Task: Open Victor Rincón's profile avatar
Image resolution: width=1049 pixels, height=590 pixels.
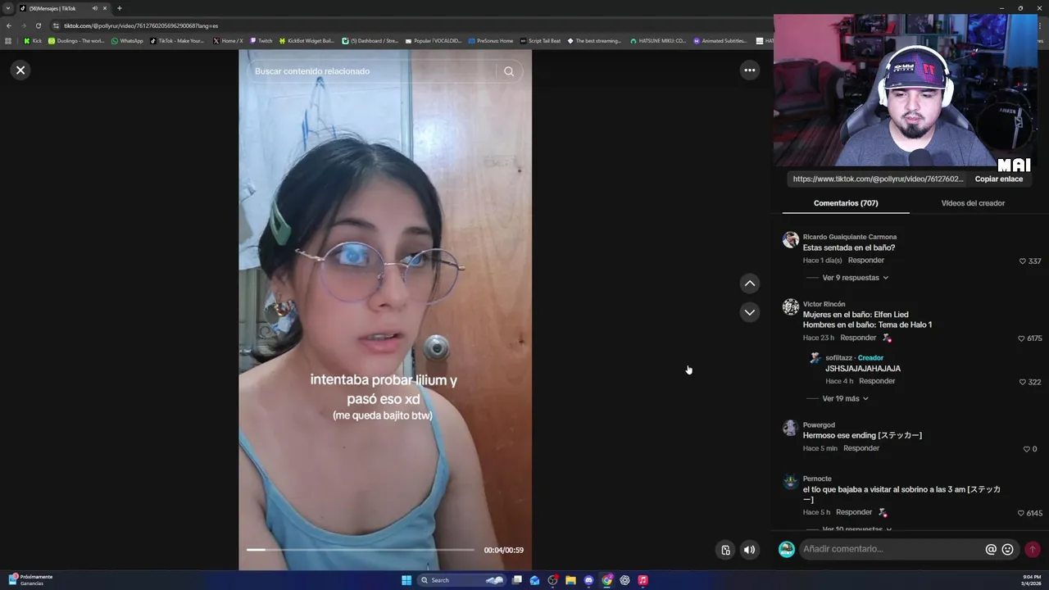Action: tap(790, 306)
